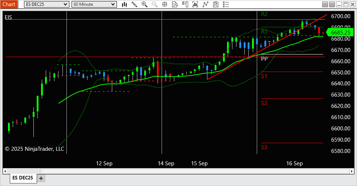Image resolution: width=357 pixels, height=186 pixels.
Task: Click the S2 pivot label
Action: tap(264, 103)
